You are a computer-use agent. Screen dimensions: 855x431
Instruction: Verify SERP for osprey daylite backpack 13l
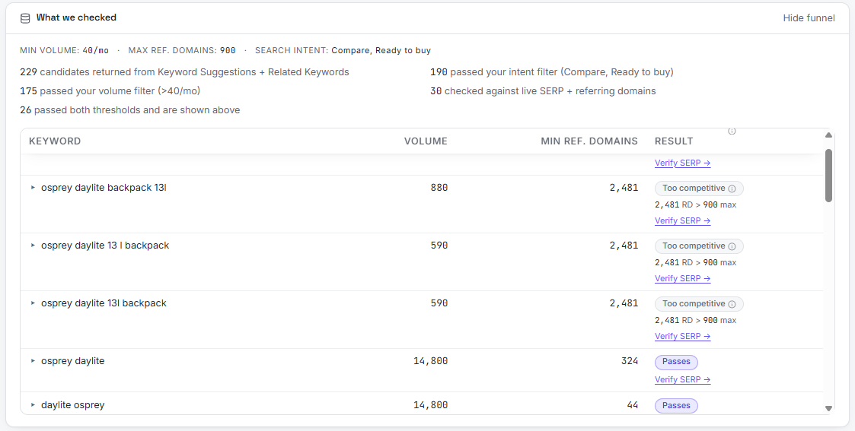(683, 220)
